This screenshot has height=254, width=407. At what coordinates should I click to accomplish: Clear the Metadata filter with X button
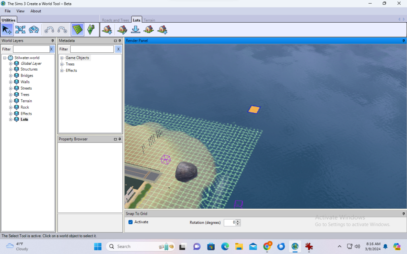118,49
